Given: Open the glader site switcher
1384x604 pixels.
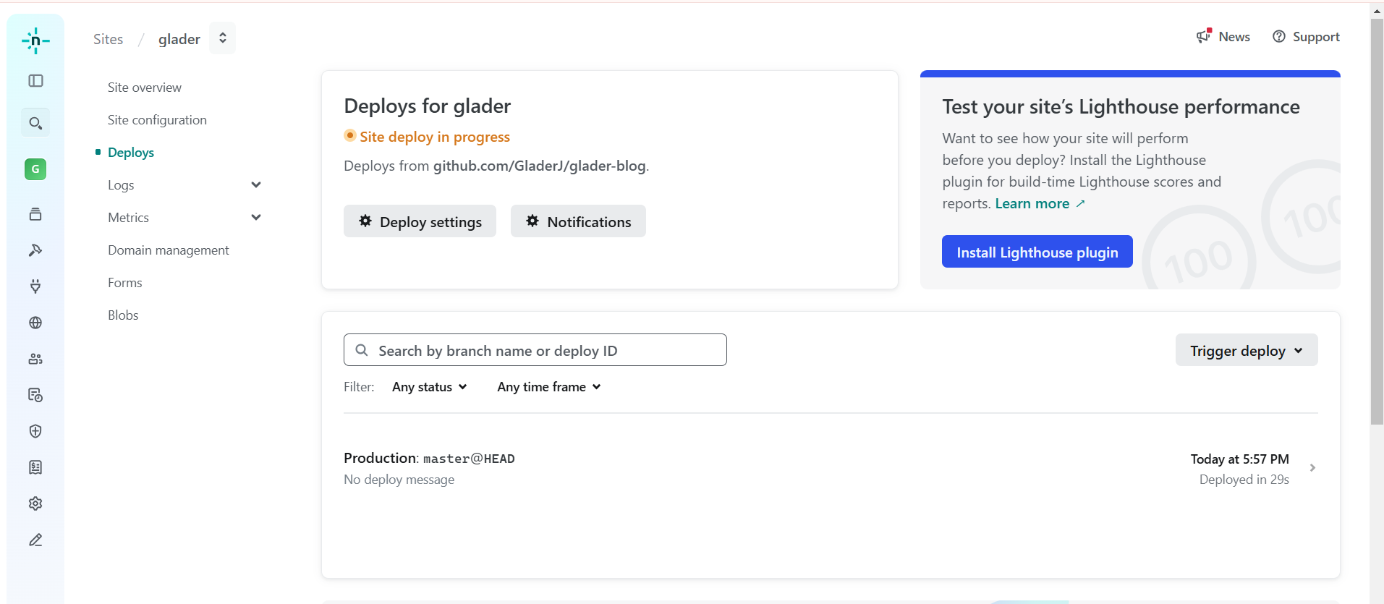Looking at the screenshot, I should pyautogui.click(x=222, y=38).
